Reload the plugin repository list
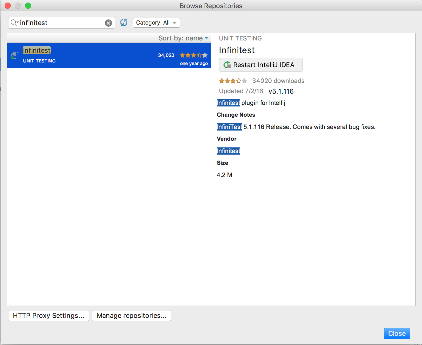The width and height of the screenshot is (422, 345). pos(124,23)
